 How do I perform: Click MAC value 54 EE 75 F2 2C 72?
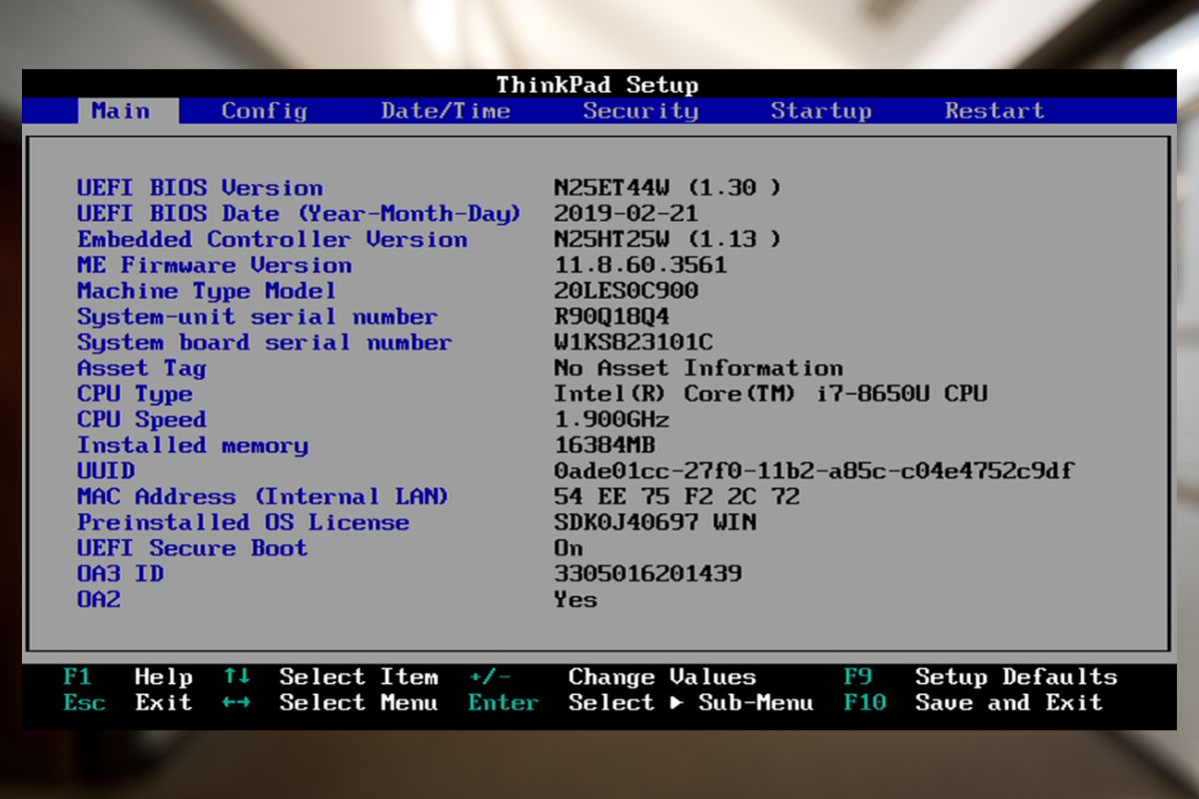tap(676, 497)
